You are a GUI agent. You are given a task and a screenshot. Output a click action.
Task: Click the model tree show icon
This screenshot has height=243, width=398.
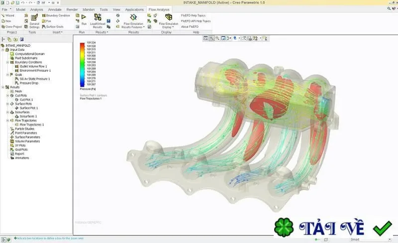tap(3, 39)
